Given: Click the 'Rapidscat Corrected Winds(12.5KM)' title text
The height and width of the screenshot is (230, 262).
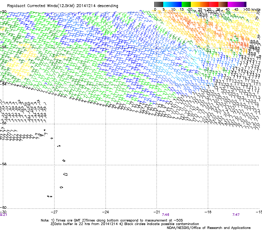Looking at the screenshot, I should coord(41,6).
